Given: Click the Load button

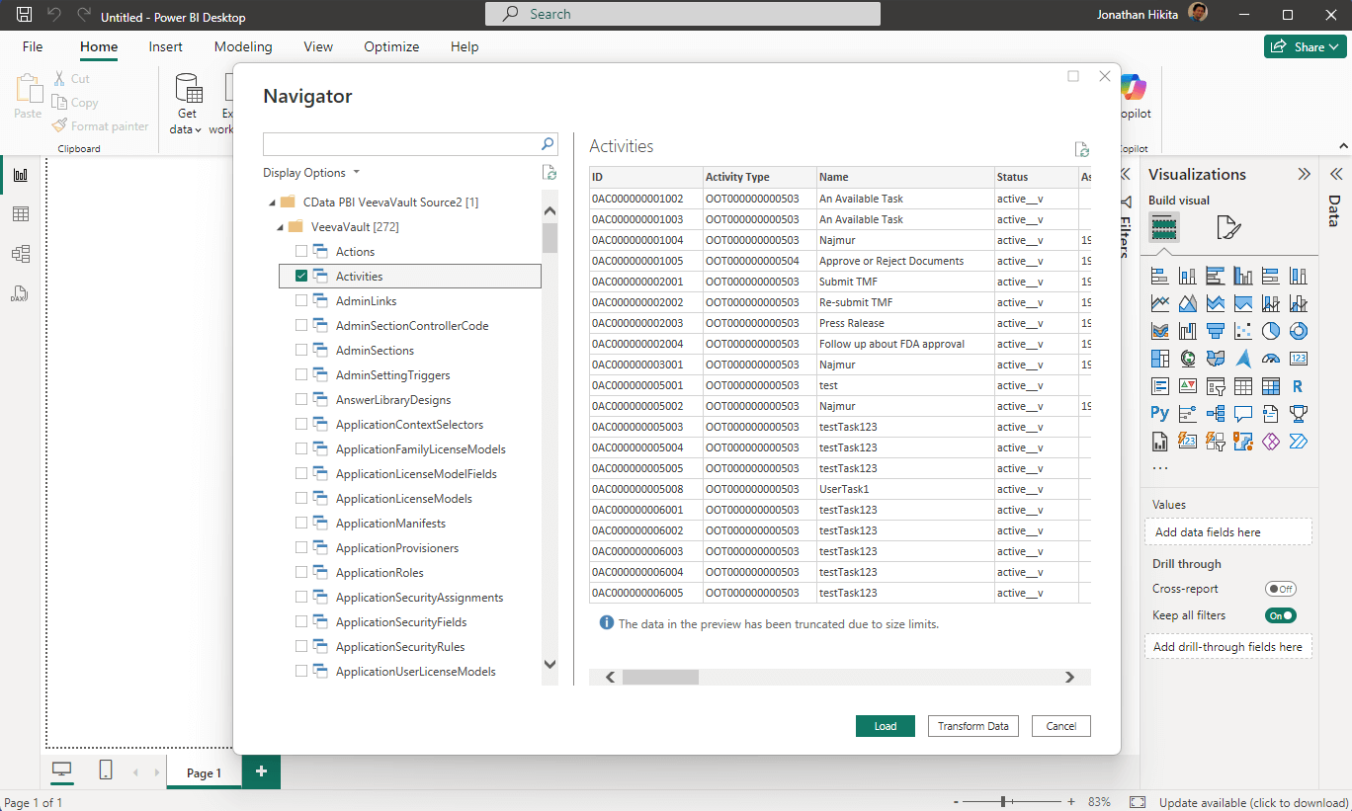Looking at the screenshot, I should [885, 726].
